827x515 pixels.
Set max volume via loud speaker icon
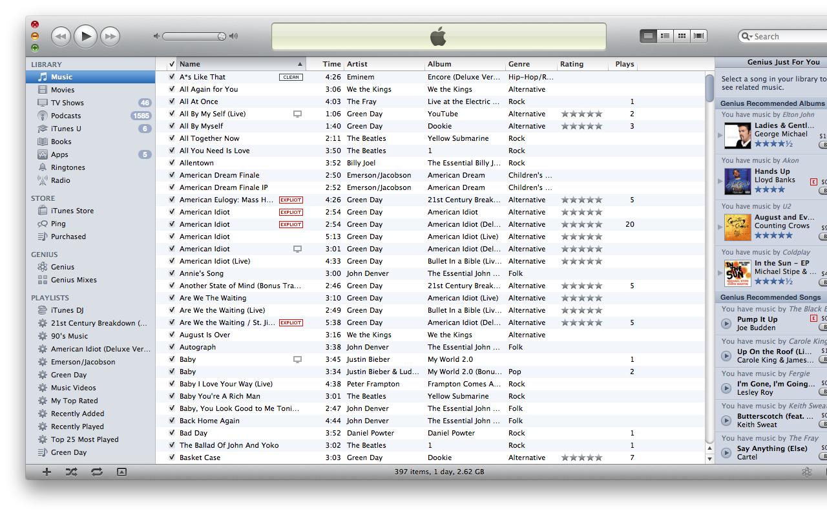[233, 36]
